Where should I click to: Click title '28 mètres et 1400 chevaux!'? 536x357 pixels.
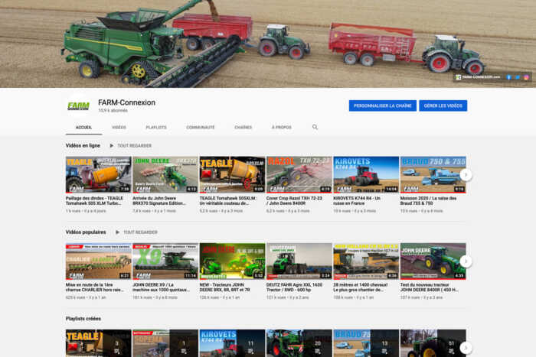click(361, 287)
